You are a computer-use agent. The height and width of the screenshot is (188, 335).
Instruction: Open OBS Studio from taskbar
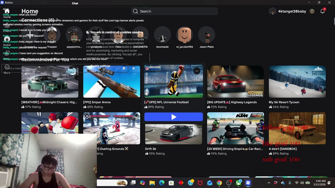[x=229, y=183]
